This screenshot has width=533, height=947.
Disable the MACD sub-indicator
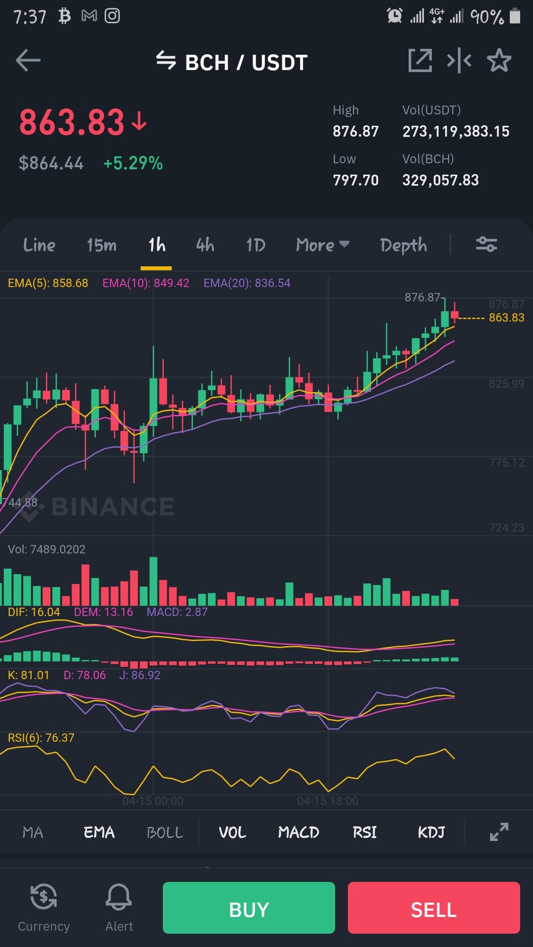[299, 833]
